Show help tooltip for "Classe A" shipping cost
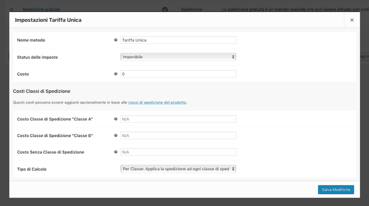The image size is (369, 206). [116, 119]
